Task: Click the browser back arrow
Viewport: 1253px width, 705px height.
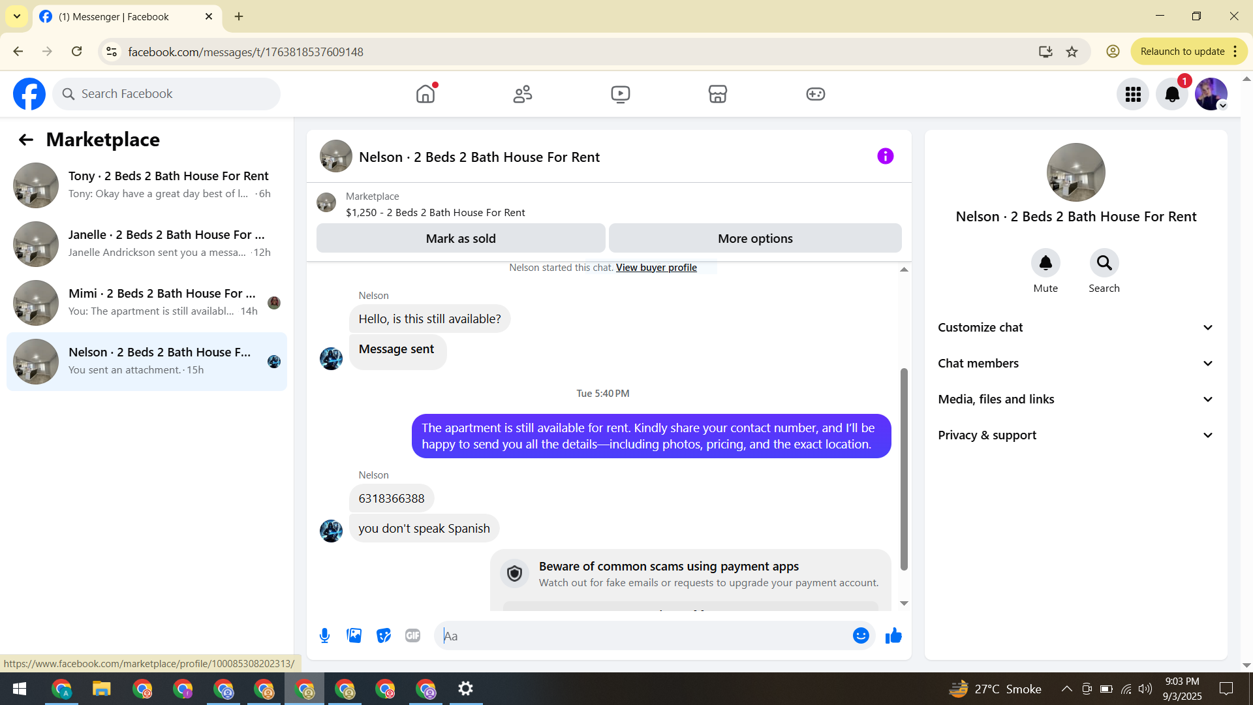Action: [x=18, y=52]
